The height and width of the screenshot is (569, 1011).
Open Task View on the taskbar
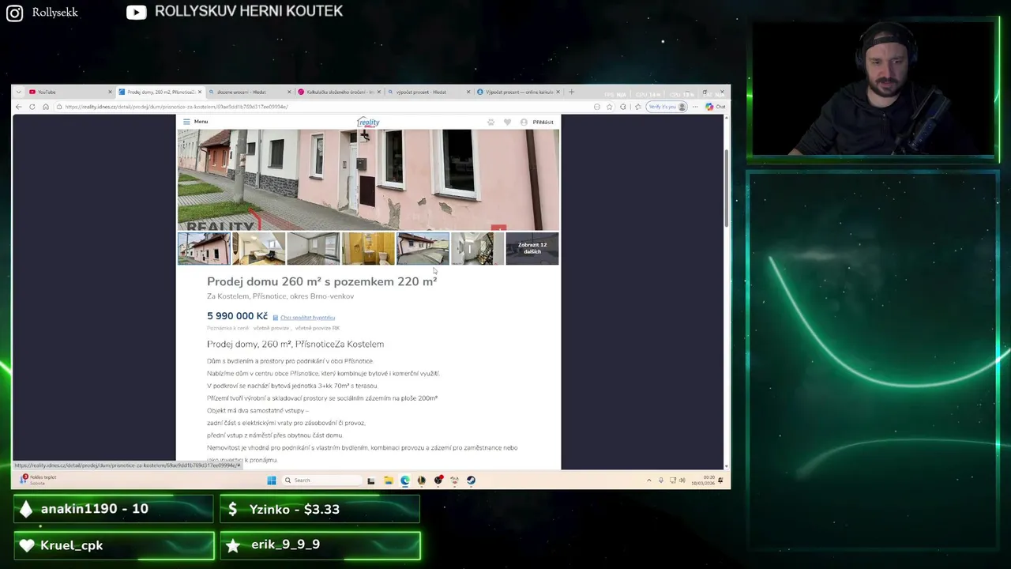pos(370,480)
